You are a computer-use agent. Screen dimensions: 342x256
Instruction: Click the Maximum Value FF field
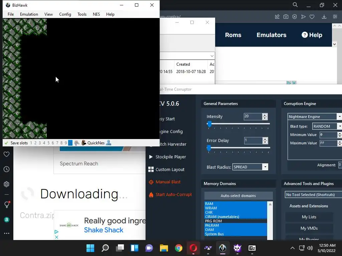[329, 143]
